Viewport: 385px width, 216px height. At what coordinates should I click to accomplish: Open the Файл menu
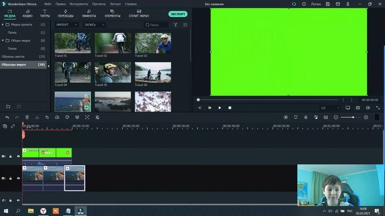point(48,4)
